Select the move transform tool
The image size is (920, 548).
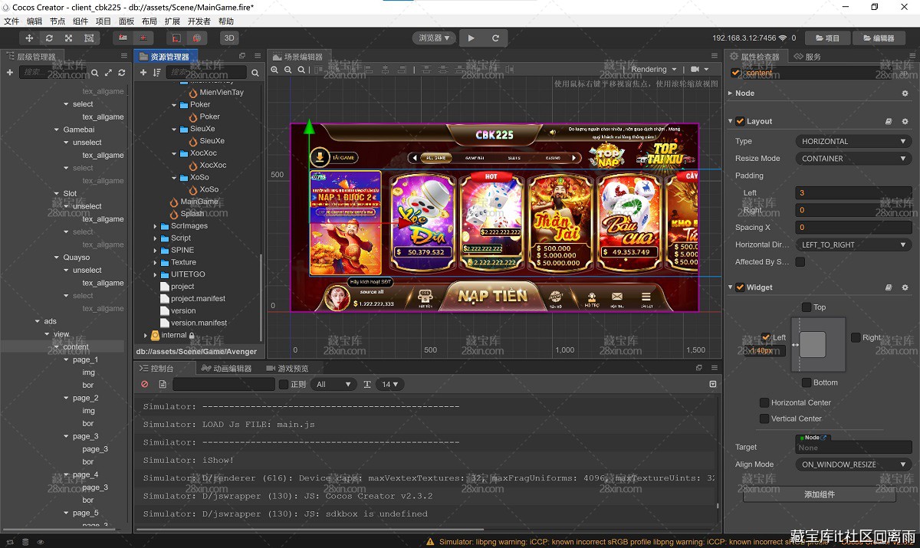click(x=30, y=38)
